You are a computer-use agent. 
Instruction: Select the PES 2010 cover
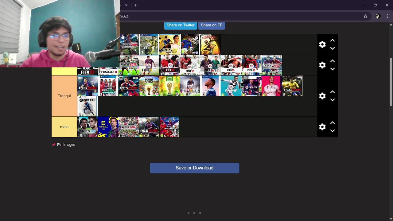click(x=272, y=65)
